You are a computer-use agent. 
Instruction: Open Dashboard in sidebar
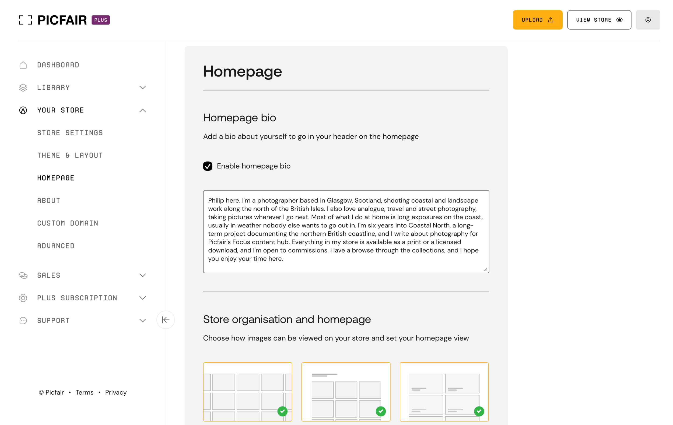click(58, 65)
